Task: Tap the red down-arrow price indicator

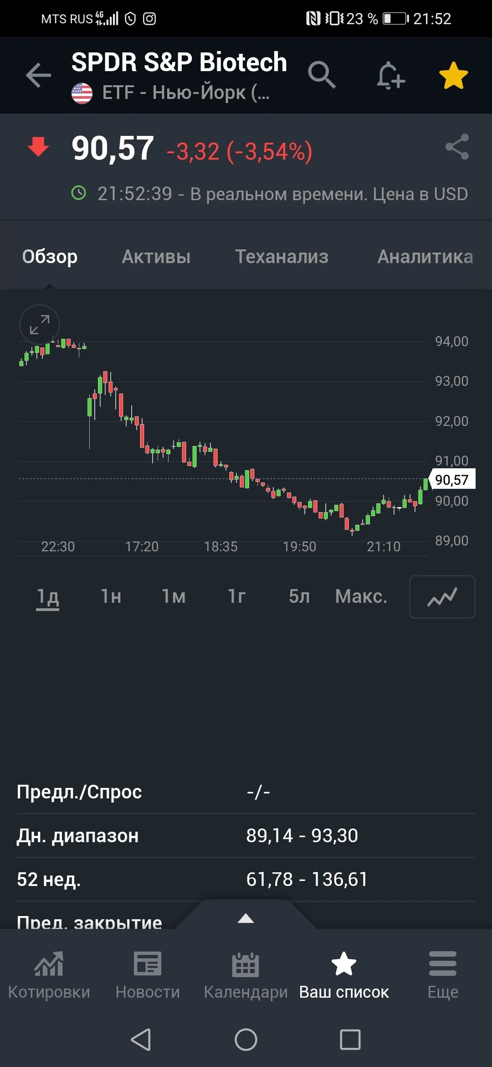Action: click(38, 147)
